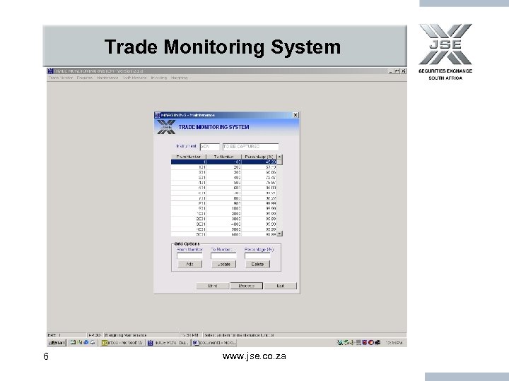Click the taskbar clock
509x381 pixels.
[x=394, y=343]
